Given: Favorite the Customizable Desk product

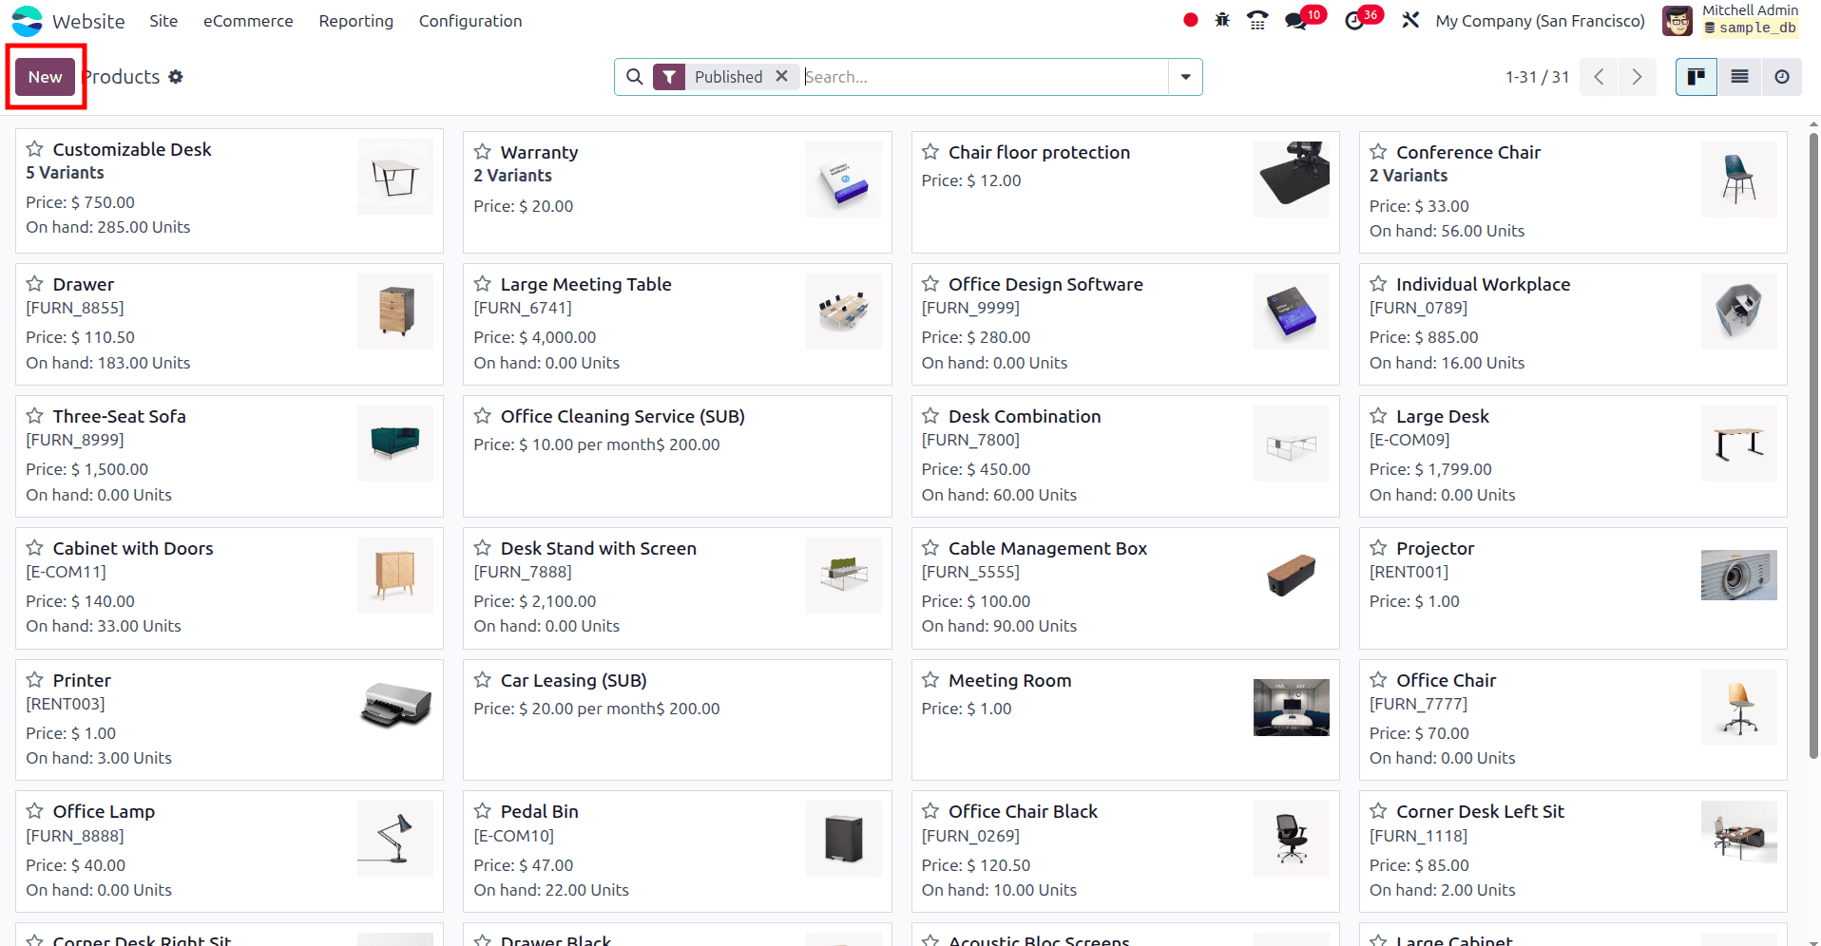Looking at the screenshot, I should coord(35,149).
